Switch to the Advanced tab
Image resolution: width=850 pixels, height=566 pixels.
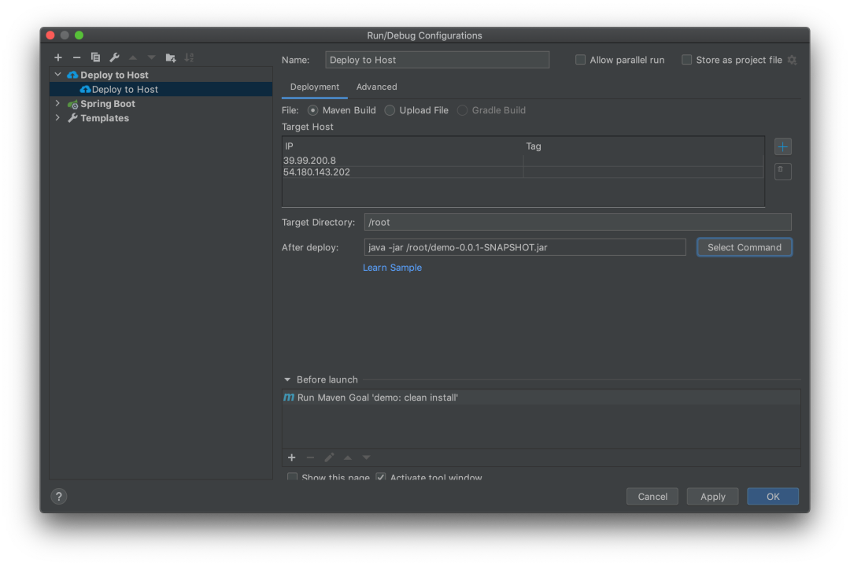376,87
